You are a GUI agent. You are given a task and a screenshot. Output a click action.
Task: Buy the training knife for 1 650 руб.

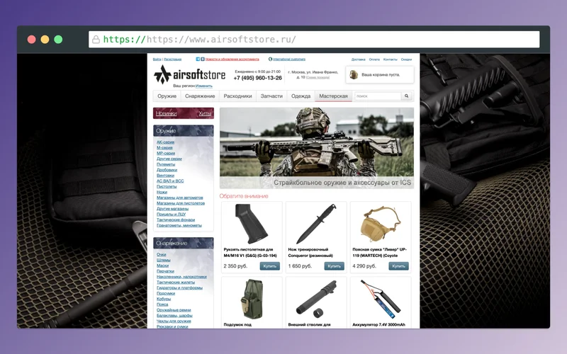coord(334,266)
